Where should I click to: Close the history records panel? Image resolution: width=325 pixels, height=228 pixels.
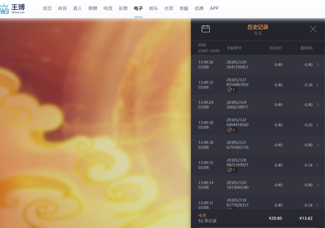tap(313, 29)
